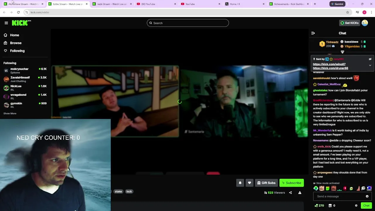
Task: Click YRgambles on the leaderboard
Action: pyautogui.click(x=352, y=46)
